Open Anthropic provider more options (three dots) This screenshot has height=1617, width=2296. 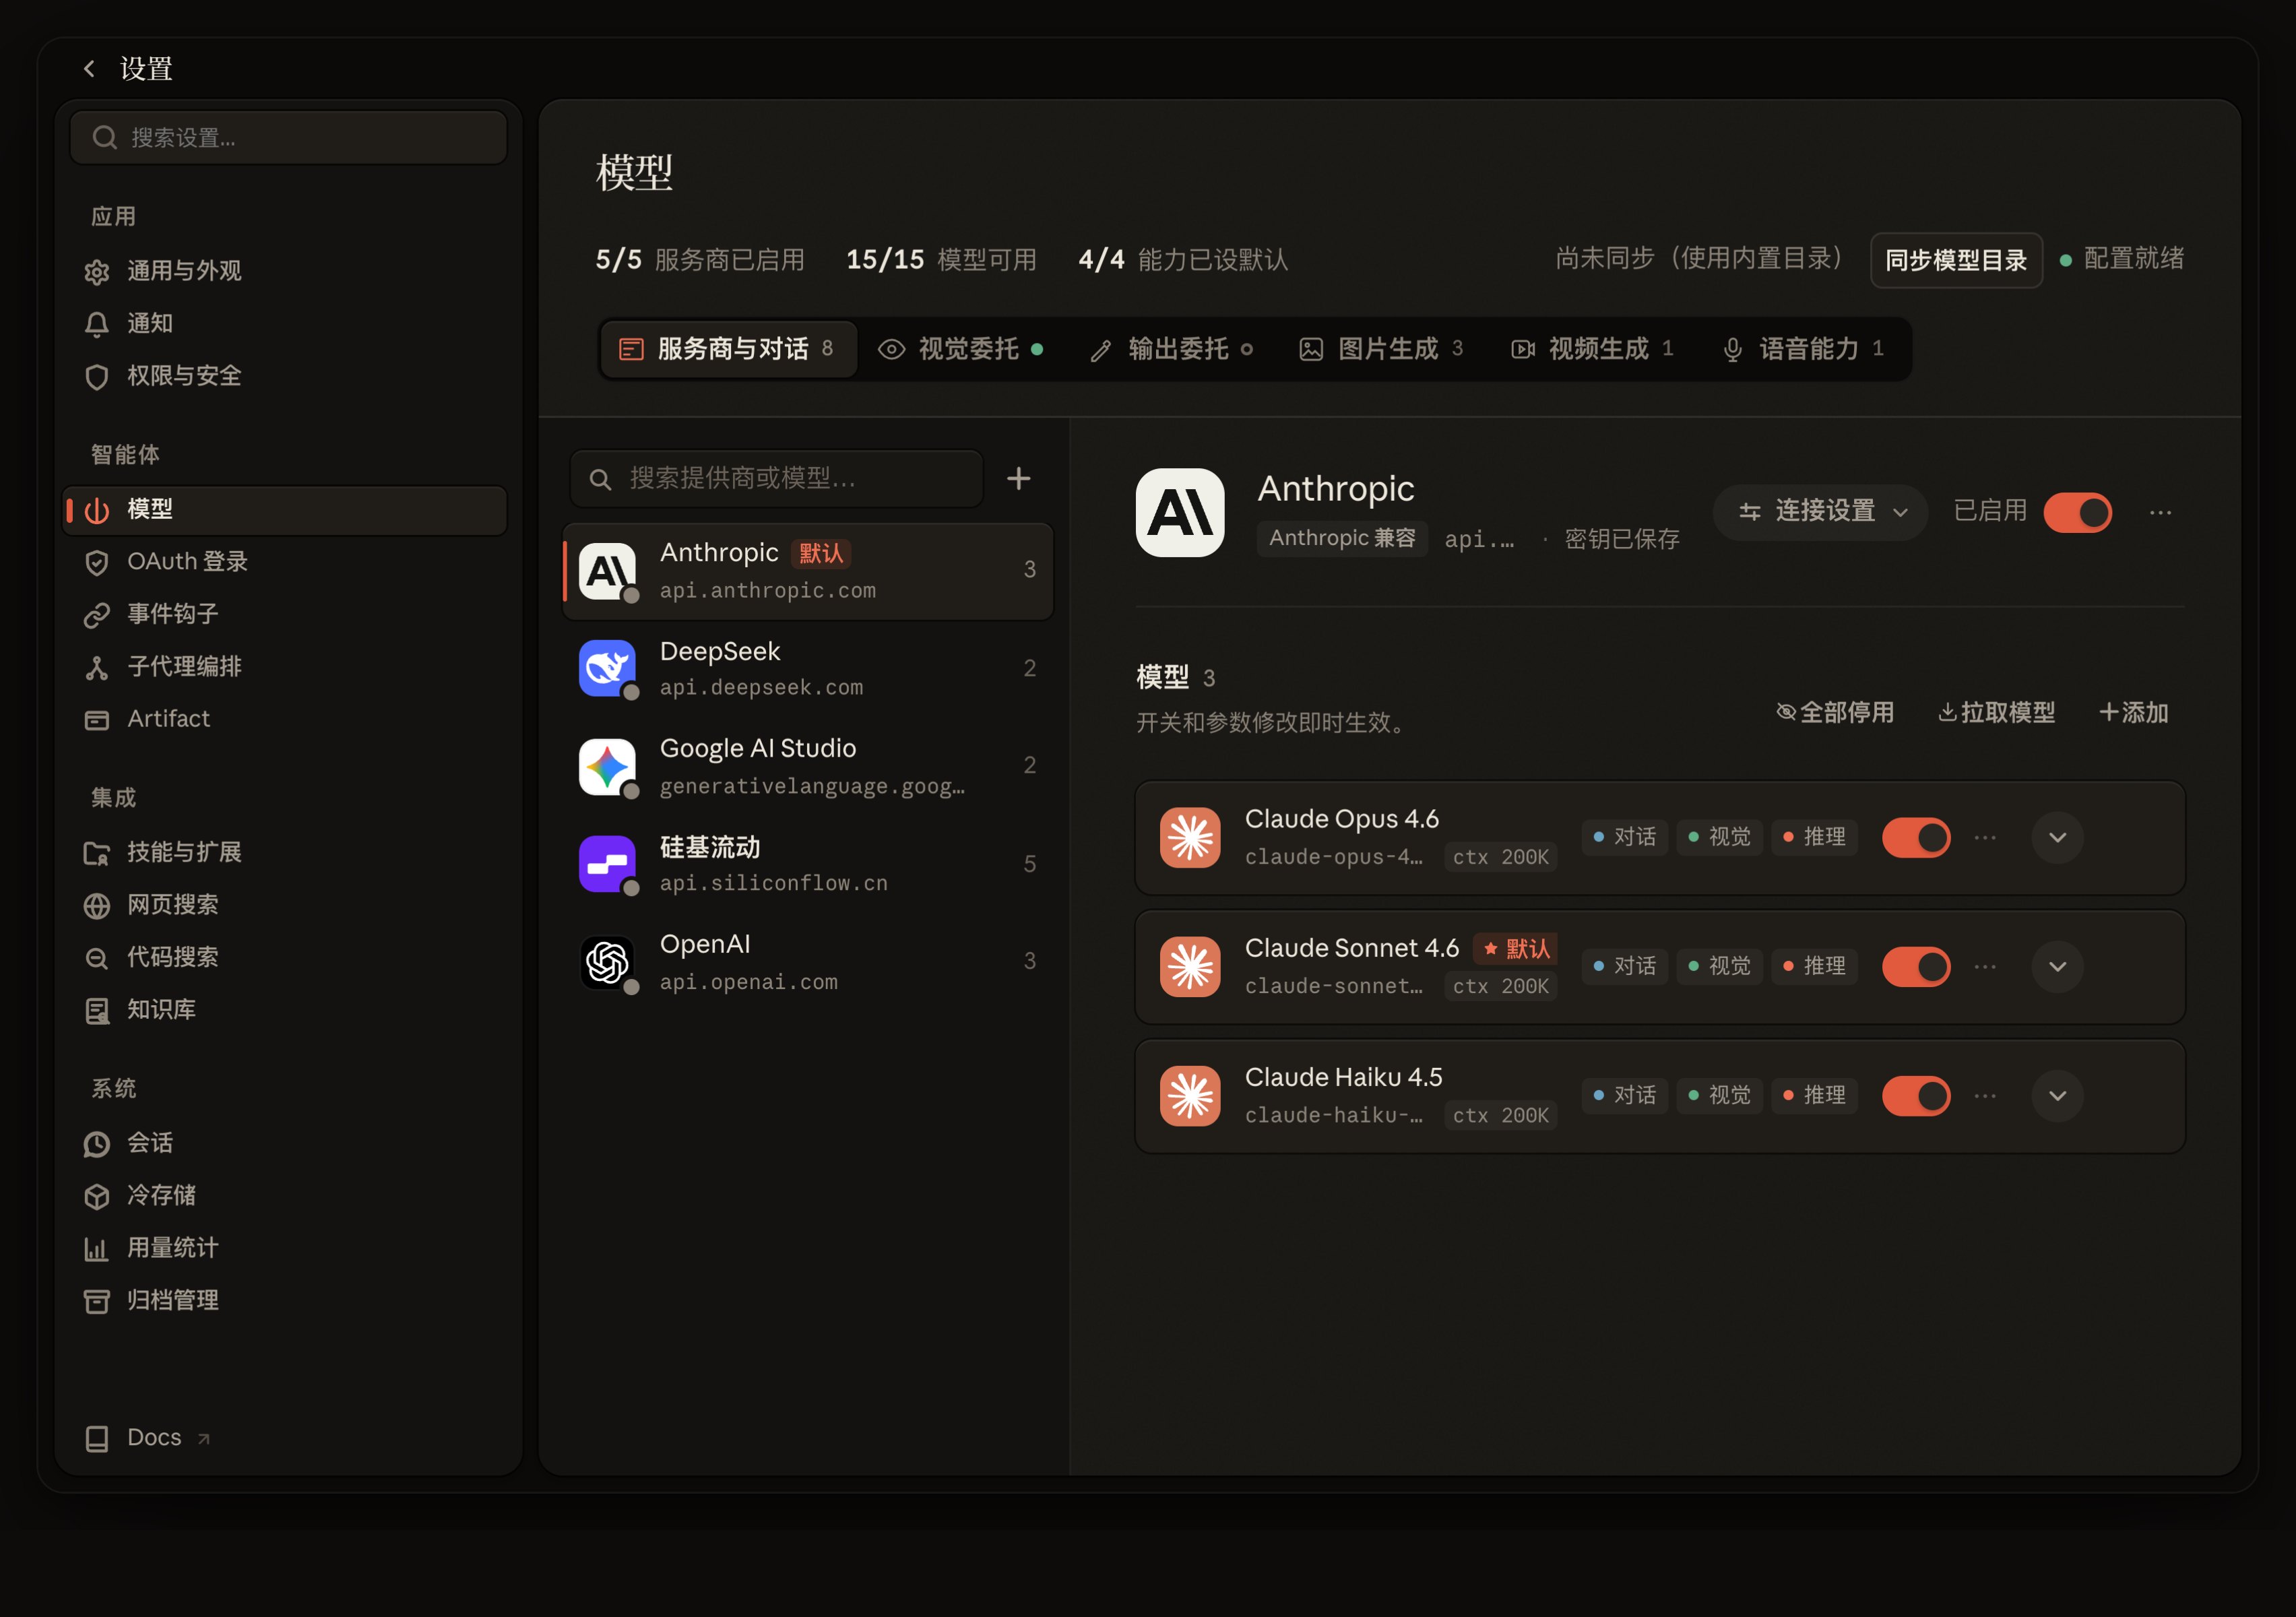click(2160, 513)
